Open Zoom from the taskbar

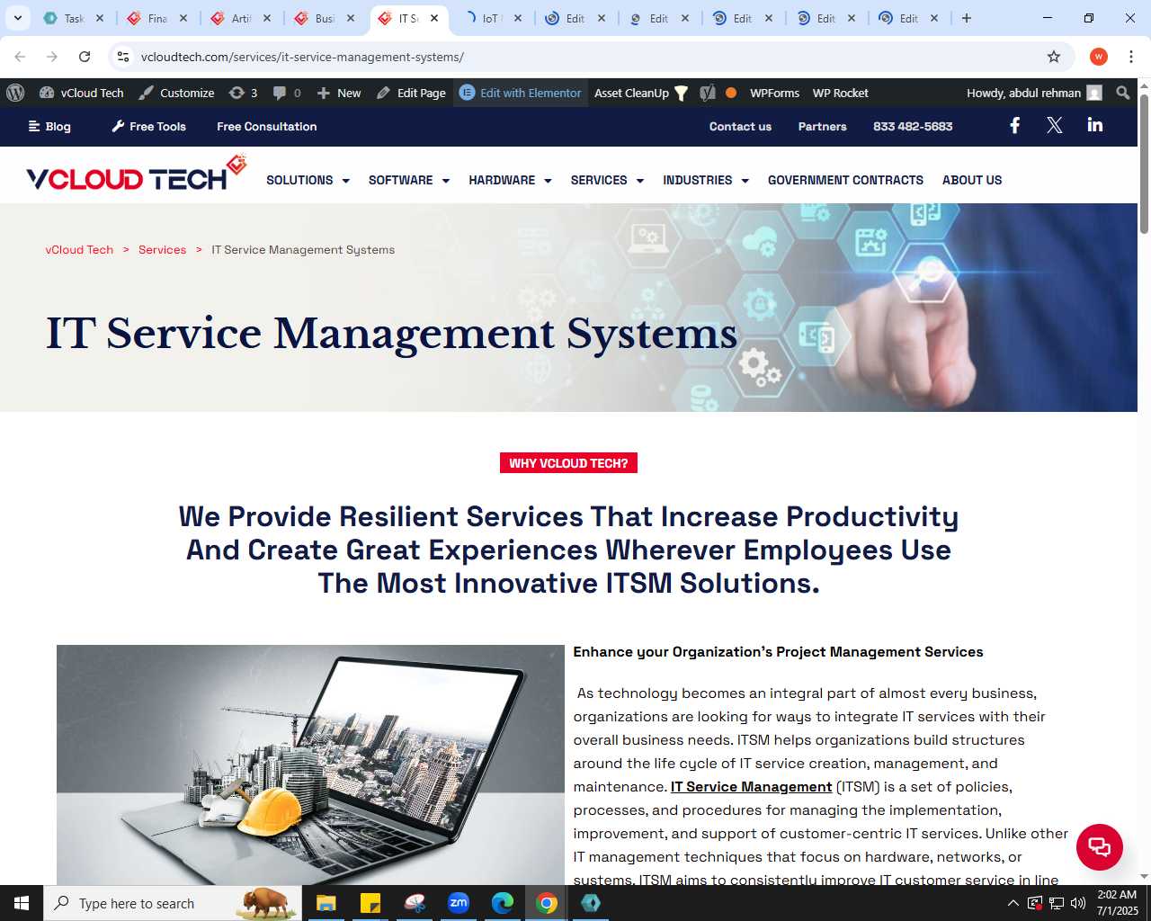[x=459, y=903]
